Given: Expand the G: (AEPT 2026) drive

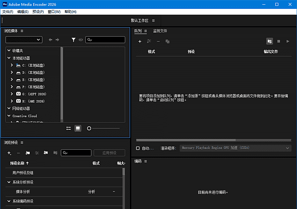Looking at the screenshot, I should tap(12, 94).
